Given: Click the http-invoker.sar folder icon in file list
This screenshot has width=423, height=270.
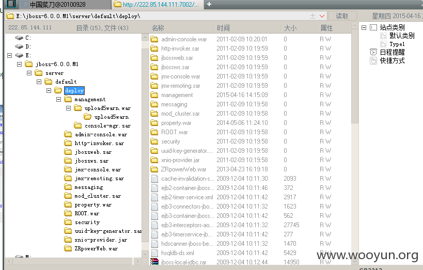Looking at the screenshot, I should tap(154, 49).
